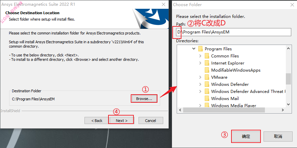
Task: Go to the next step with Next >
Action: point(122,121)
